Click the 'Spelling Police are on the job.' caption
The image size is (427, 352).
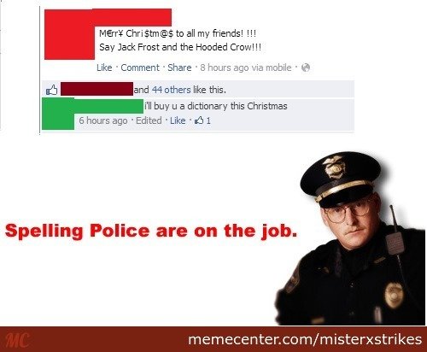[151, 232]
